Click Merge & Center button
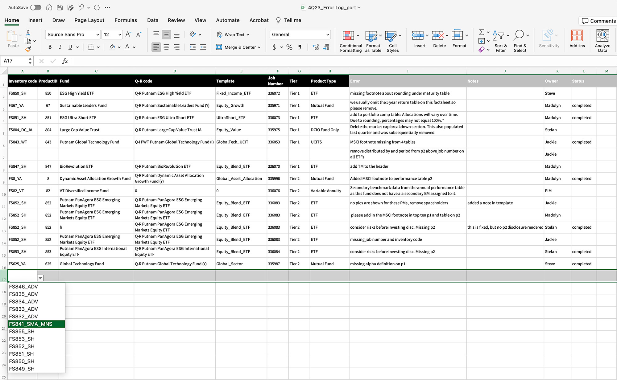617x380 pixels. click(238, 47)
